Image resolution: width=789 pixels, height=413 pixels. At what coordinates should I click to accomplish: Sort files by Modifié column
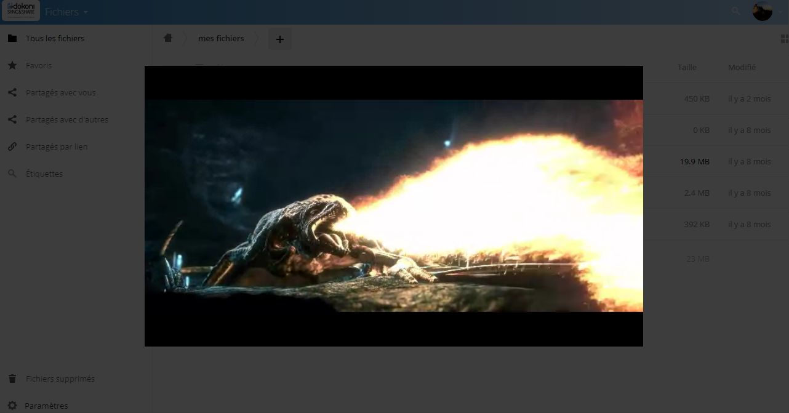742,67
